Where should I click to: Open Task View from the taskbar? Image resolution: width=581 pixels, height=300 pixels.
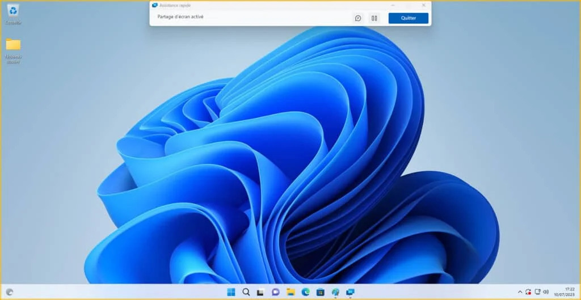(x=260, y=292)
